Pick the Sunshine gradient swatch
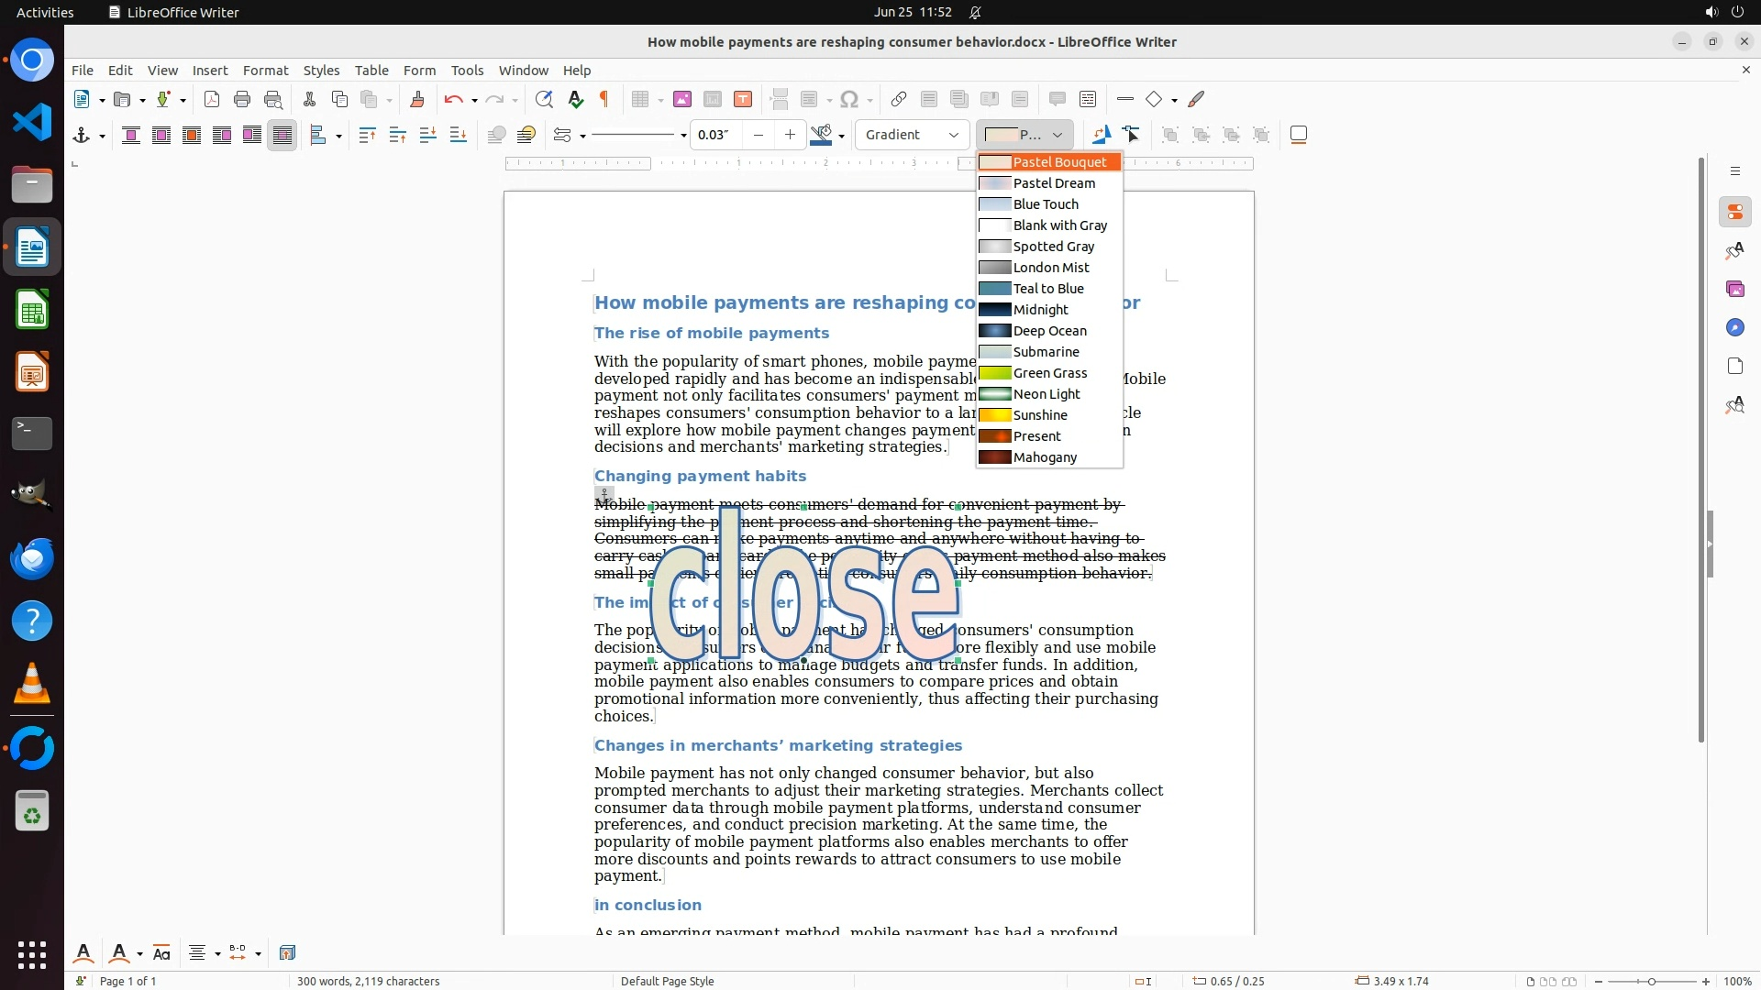The height and width of the screenshot is (990, 1761). [995, 415]
